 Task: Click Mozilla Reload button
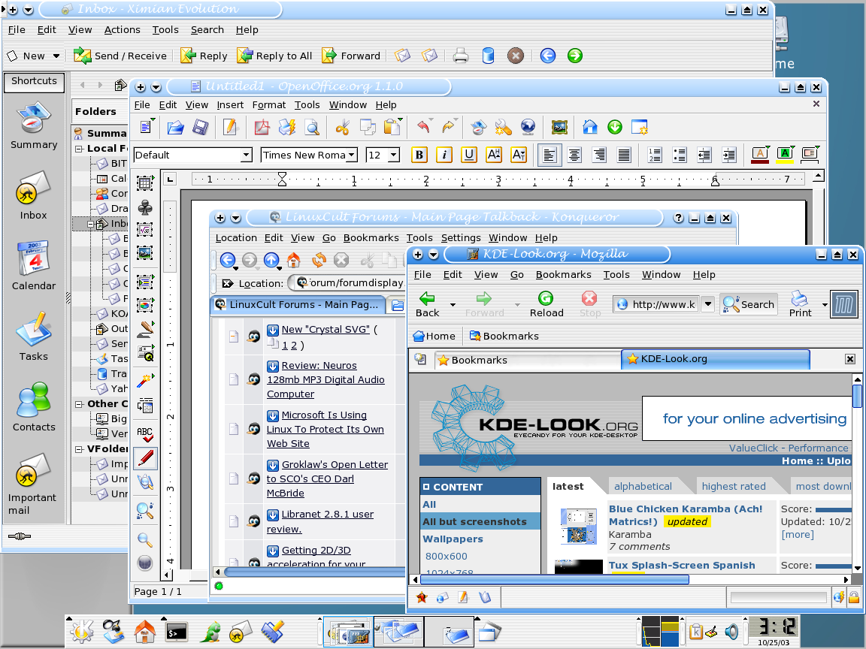[x=547, y=305]
